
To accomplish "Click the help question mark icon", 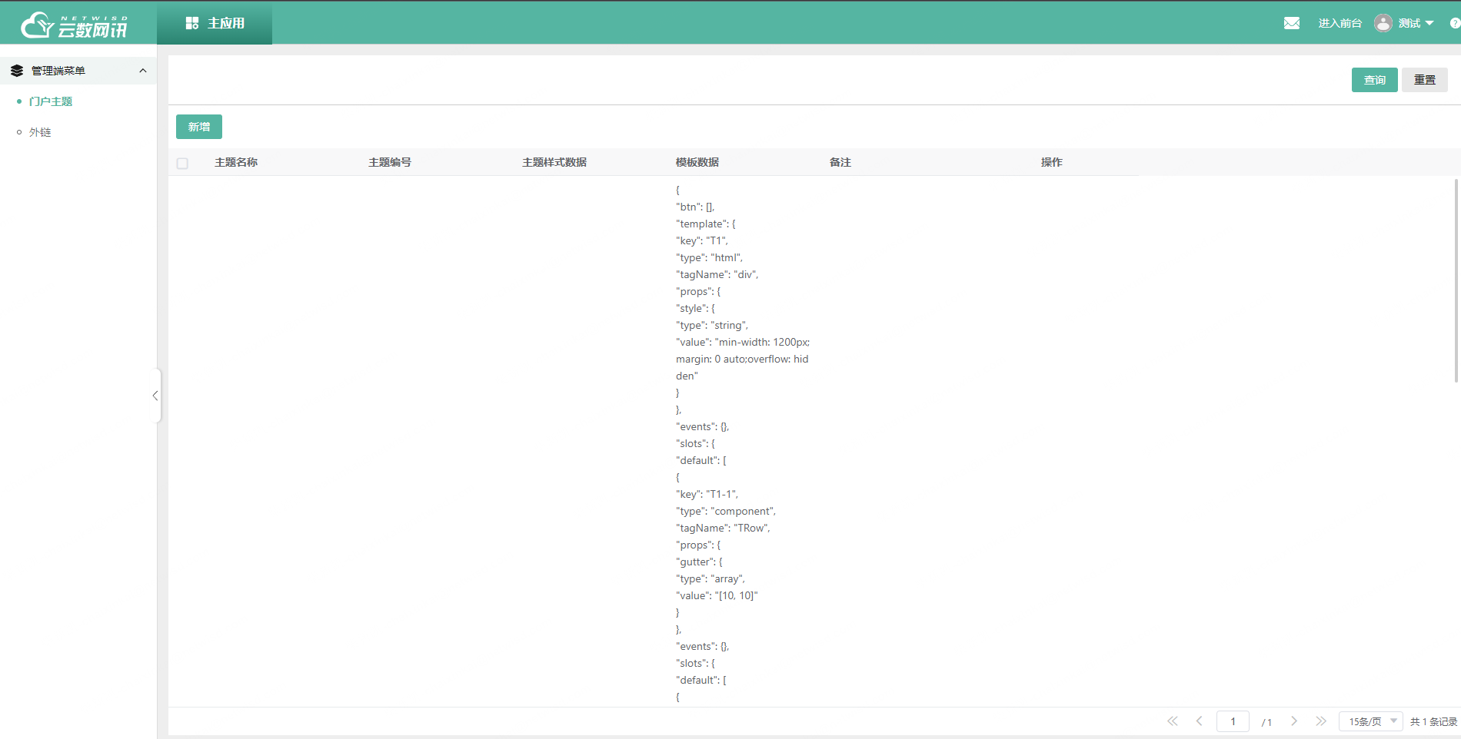I will click(x=1455, y=23).
